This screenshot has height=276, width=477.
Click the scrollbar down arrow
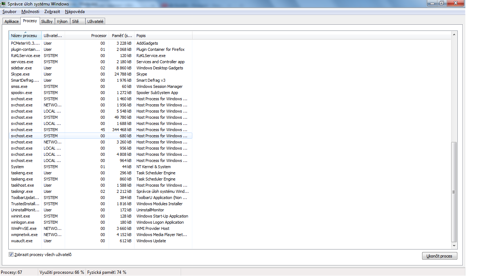click(x=454, y=246)
